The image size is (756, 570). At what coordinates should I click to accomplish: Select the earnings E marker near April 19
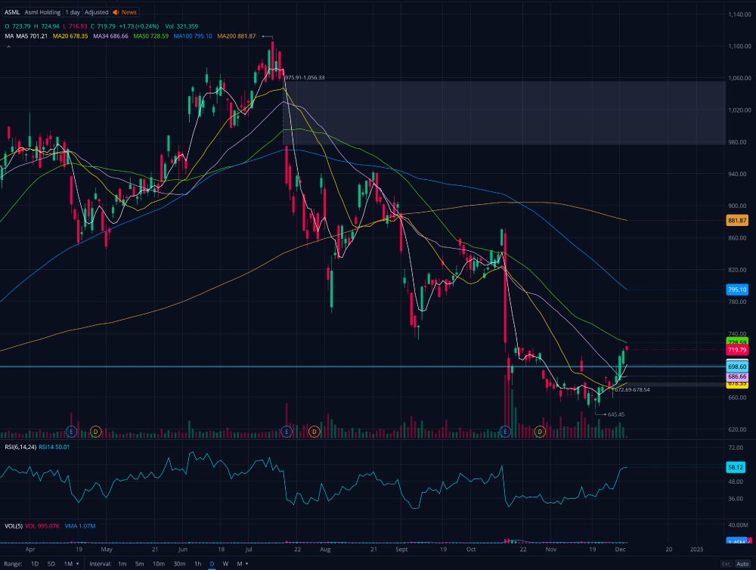coord(71,432)
